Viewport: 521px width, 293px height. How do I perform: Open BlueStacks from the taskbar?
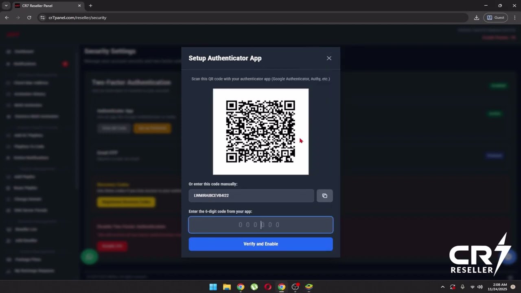(309, 287)
